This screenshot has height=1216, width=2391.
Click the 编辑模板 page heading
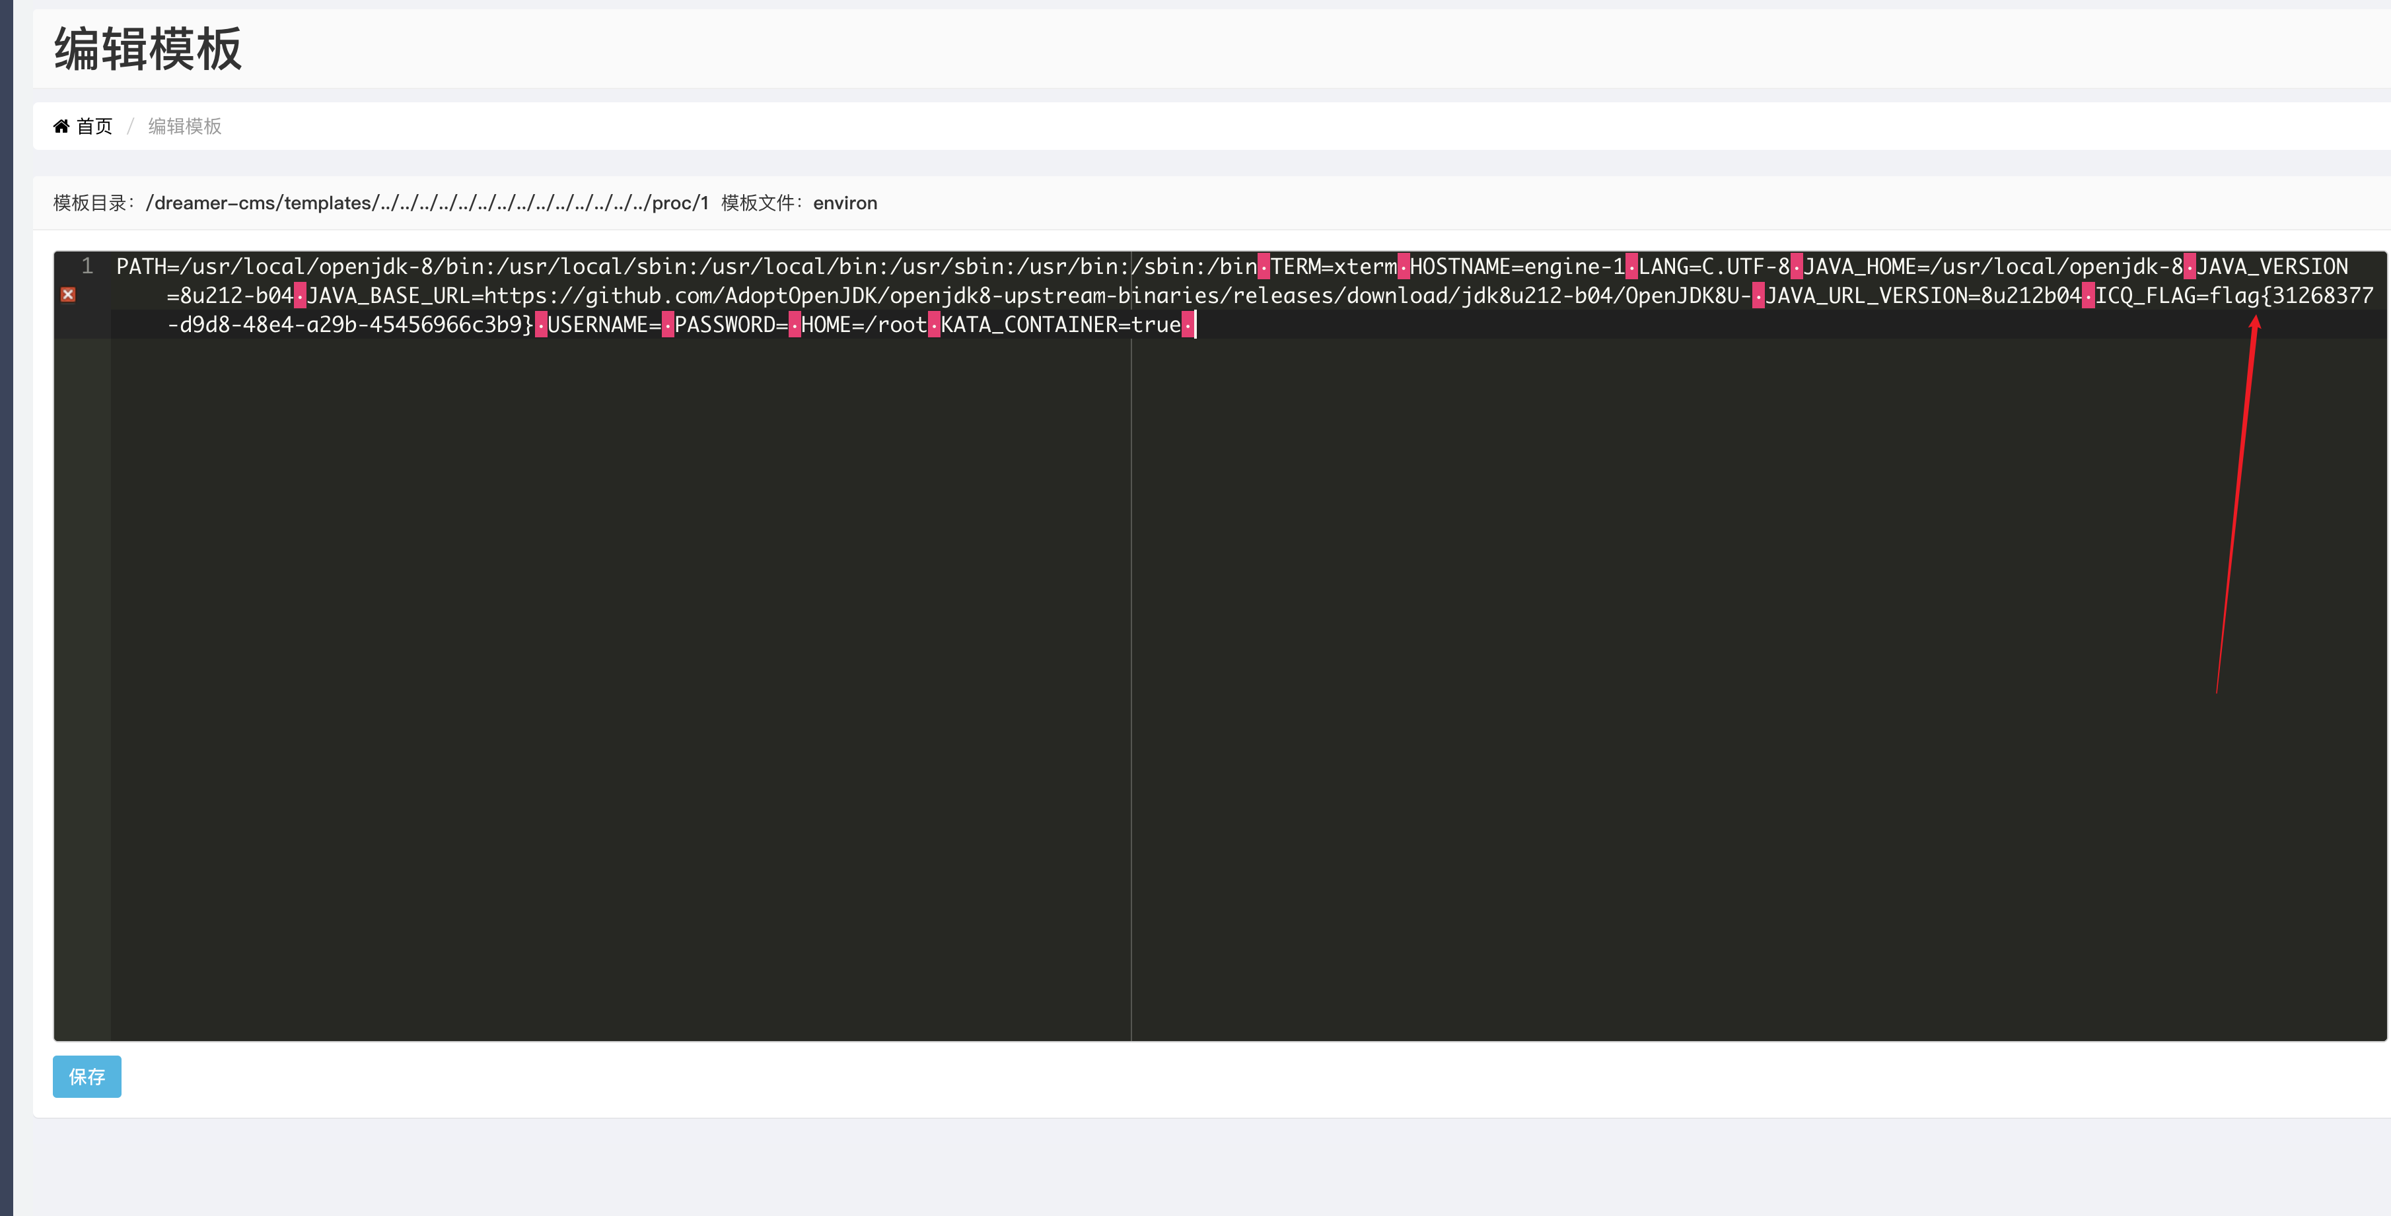149,49
